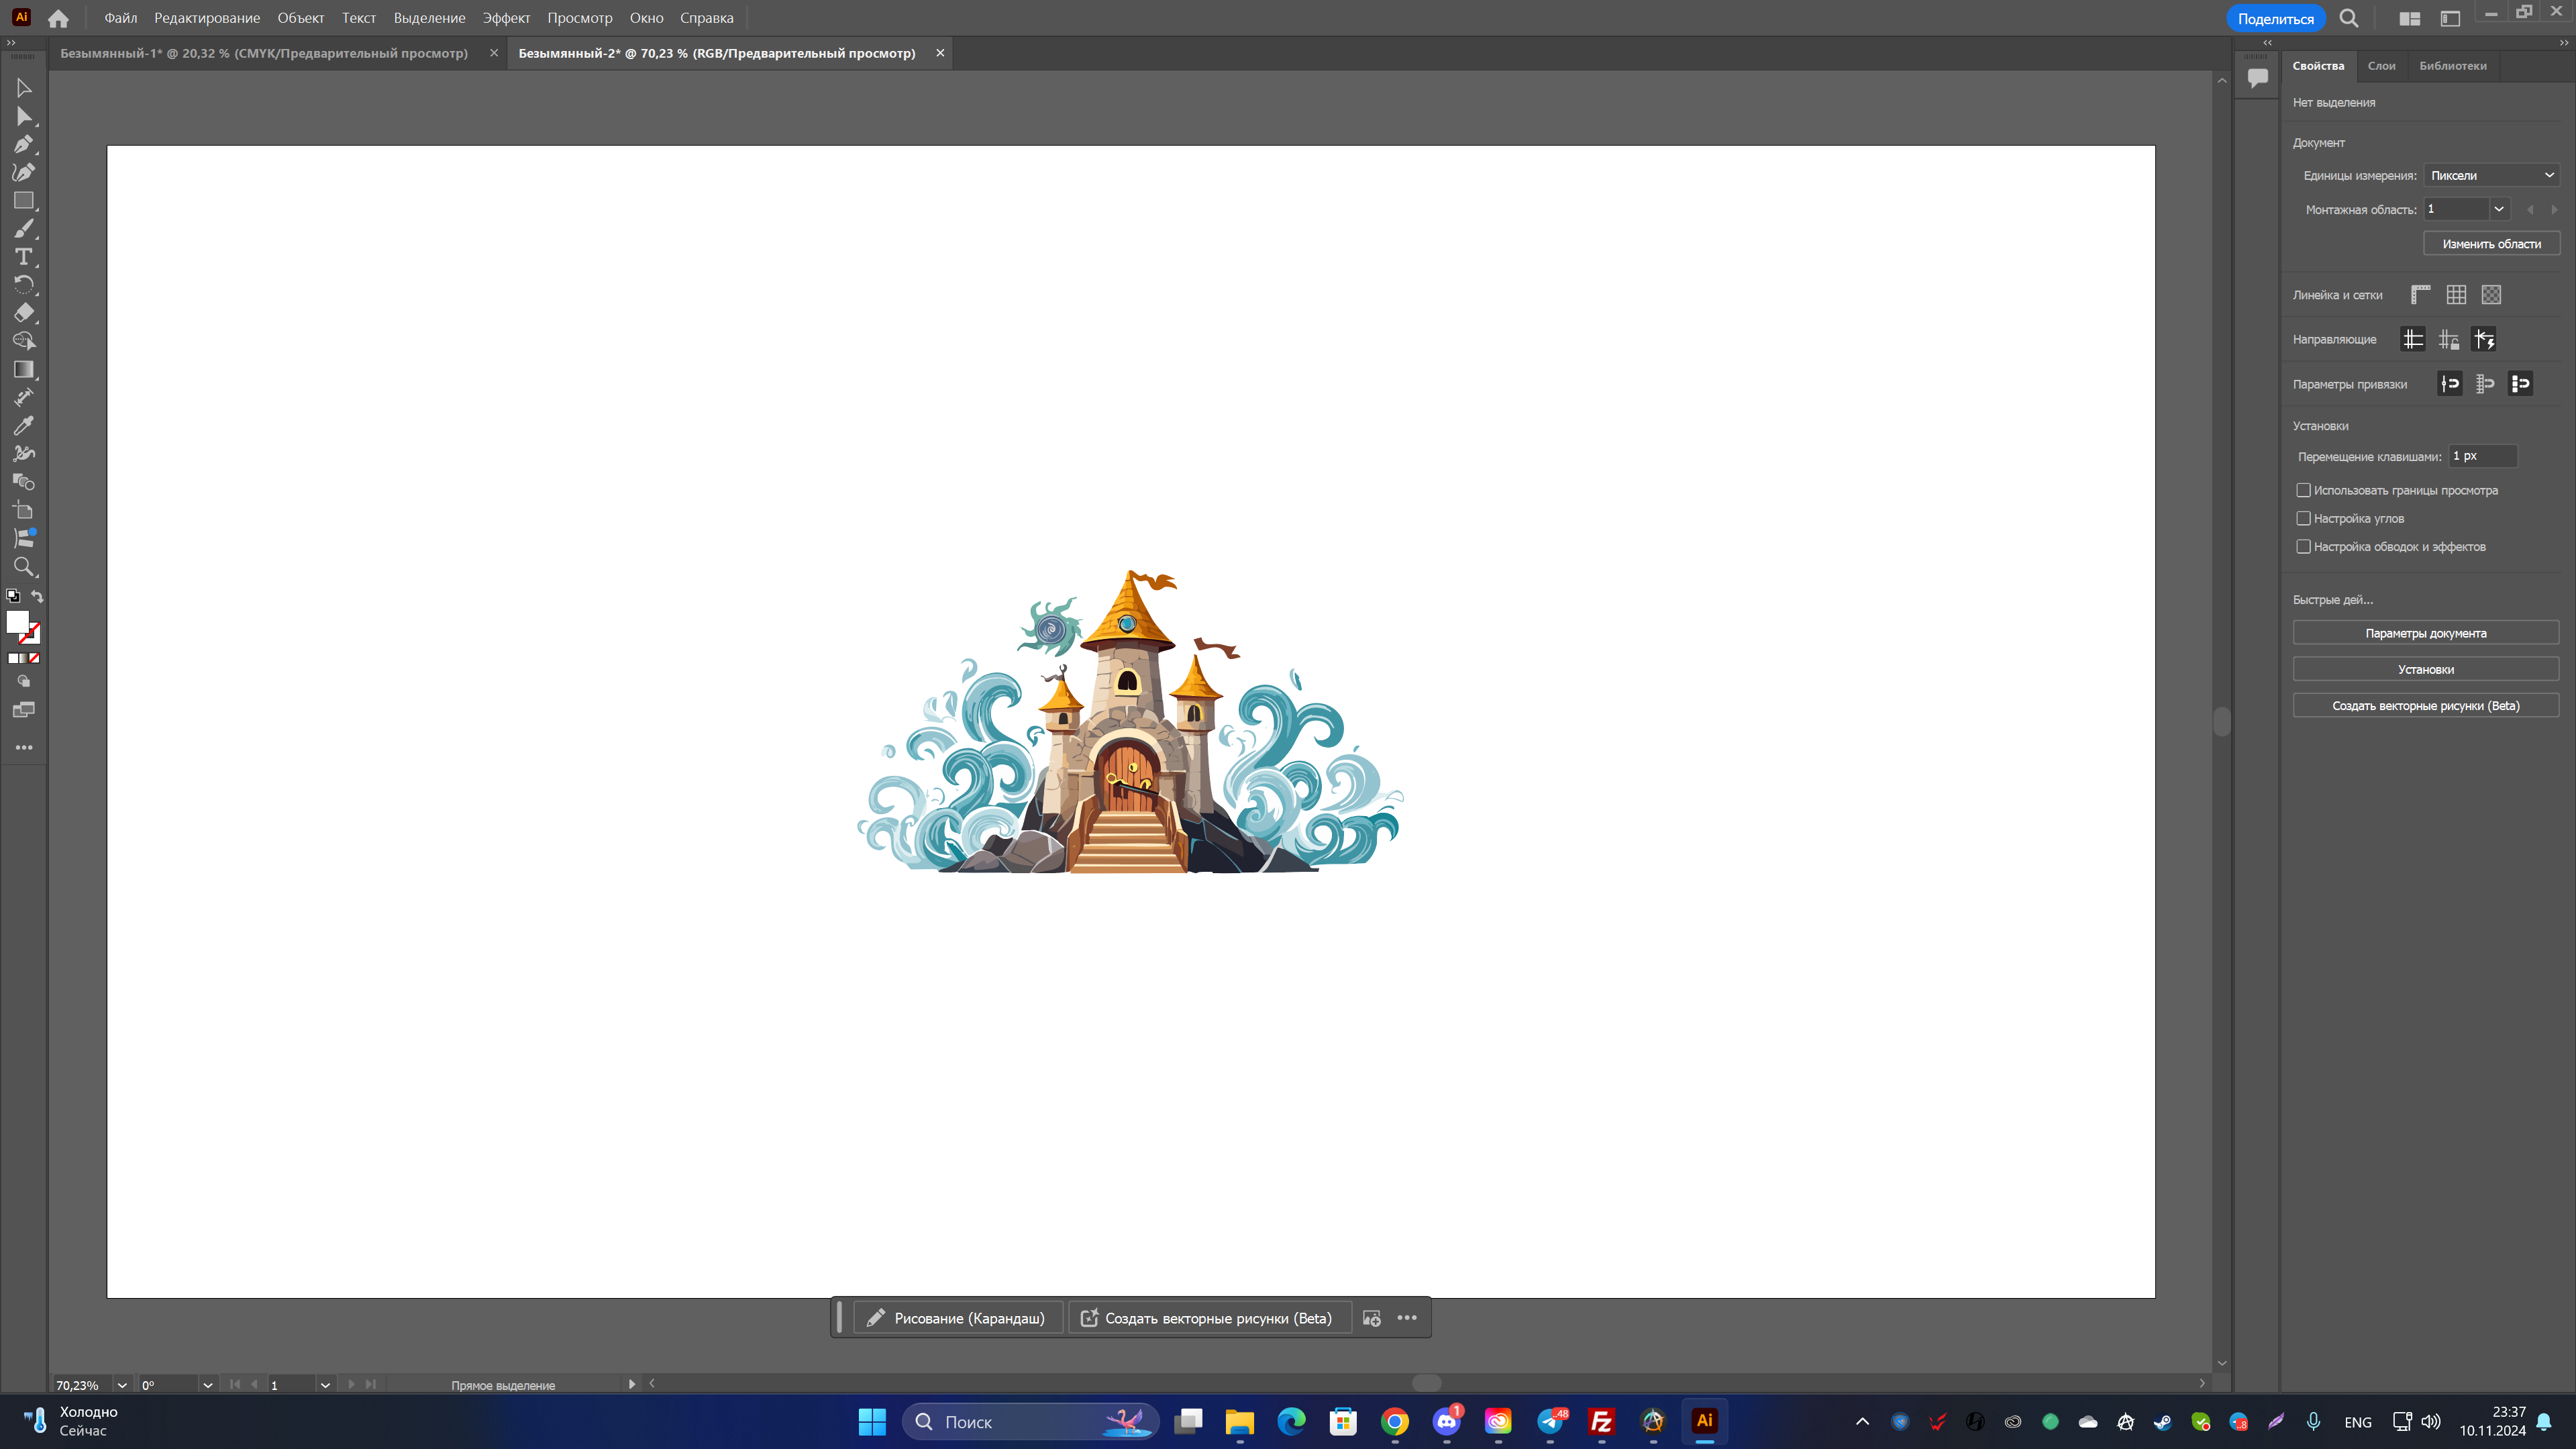Click the Параметры документа button
Image resolution: width=2576 pixels, height=1449 pixels.
click(x=2426, y=633)
